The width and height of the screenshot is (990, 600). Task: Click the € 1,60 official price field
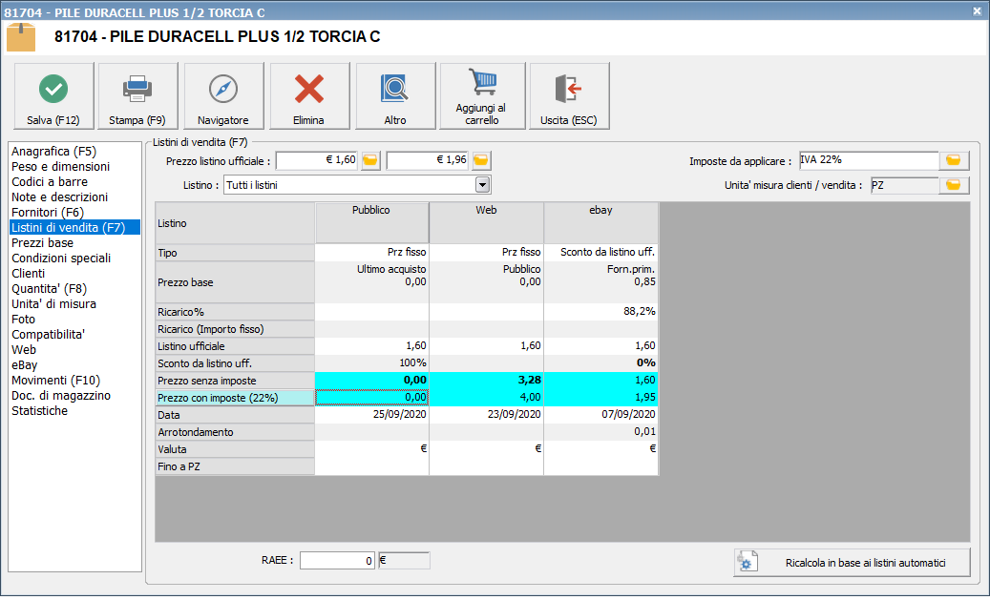318,161
